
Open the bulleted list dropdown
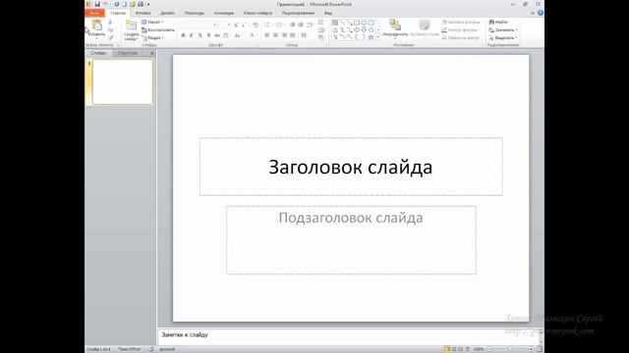[268, 25]
